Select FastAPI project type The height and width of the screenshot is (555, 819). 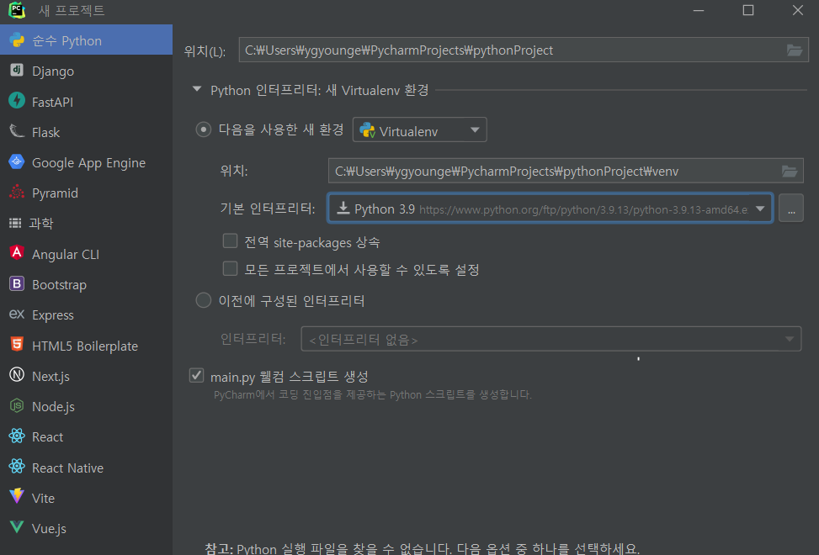[86, 101]
